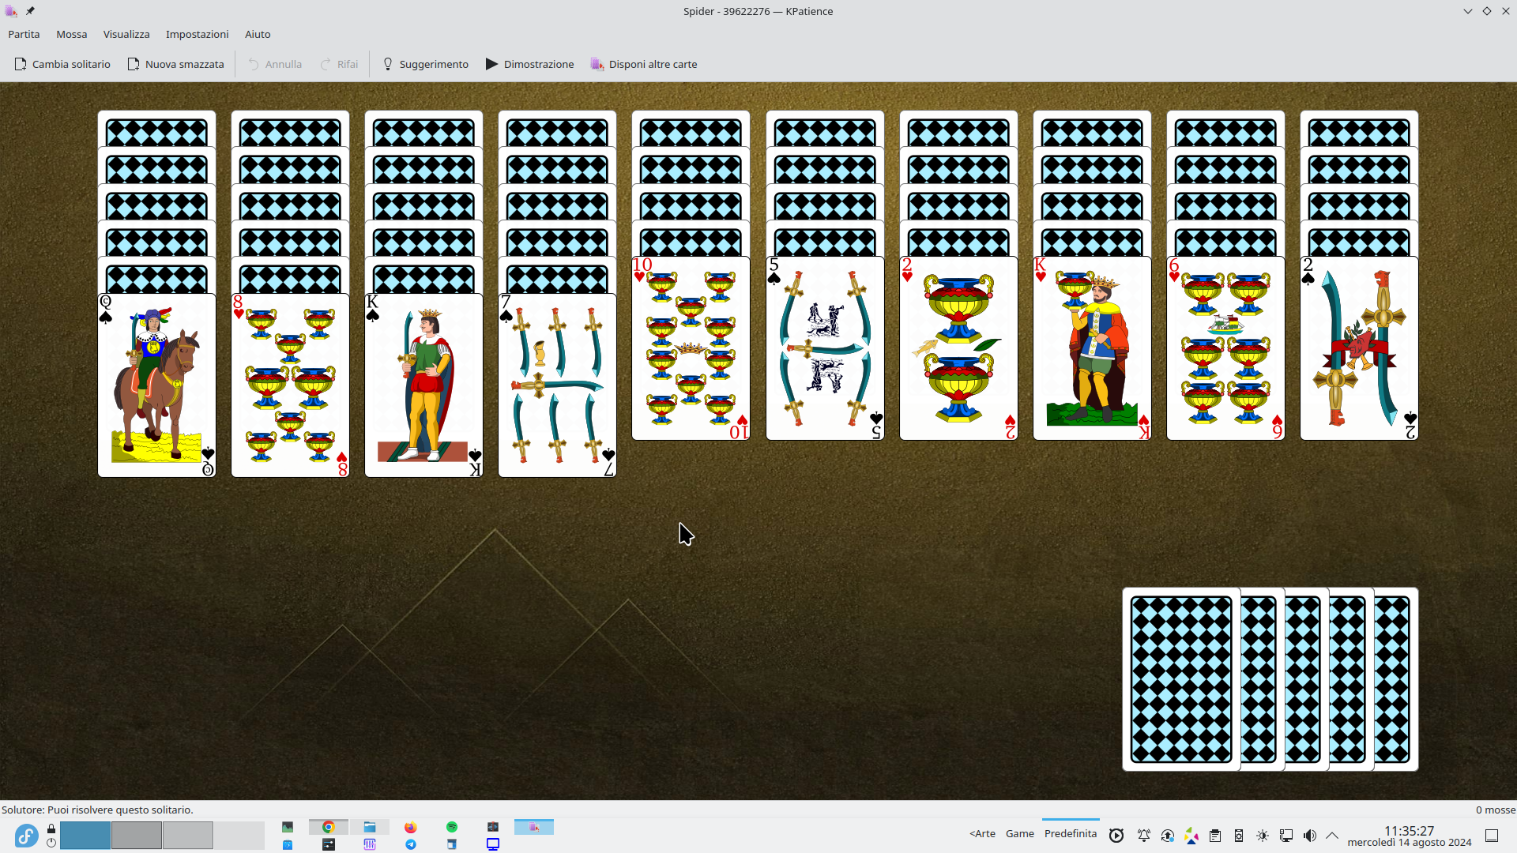
Task: Switch to the third virtual desktop
Action: pos(188,835)
